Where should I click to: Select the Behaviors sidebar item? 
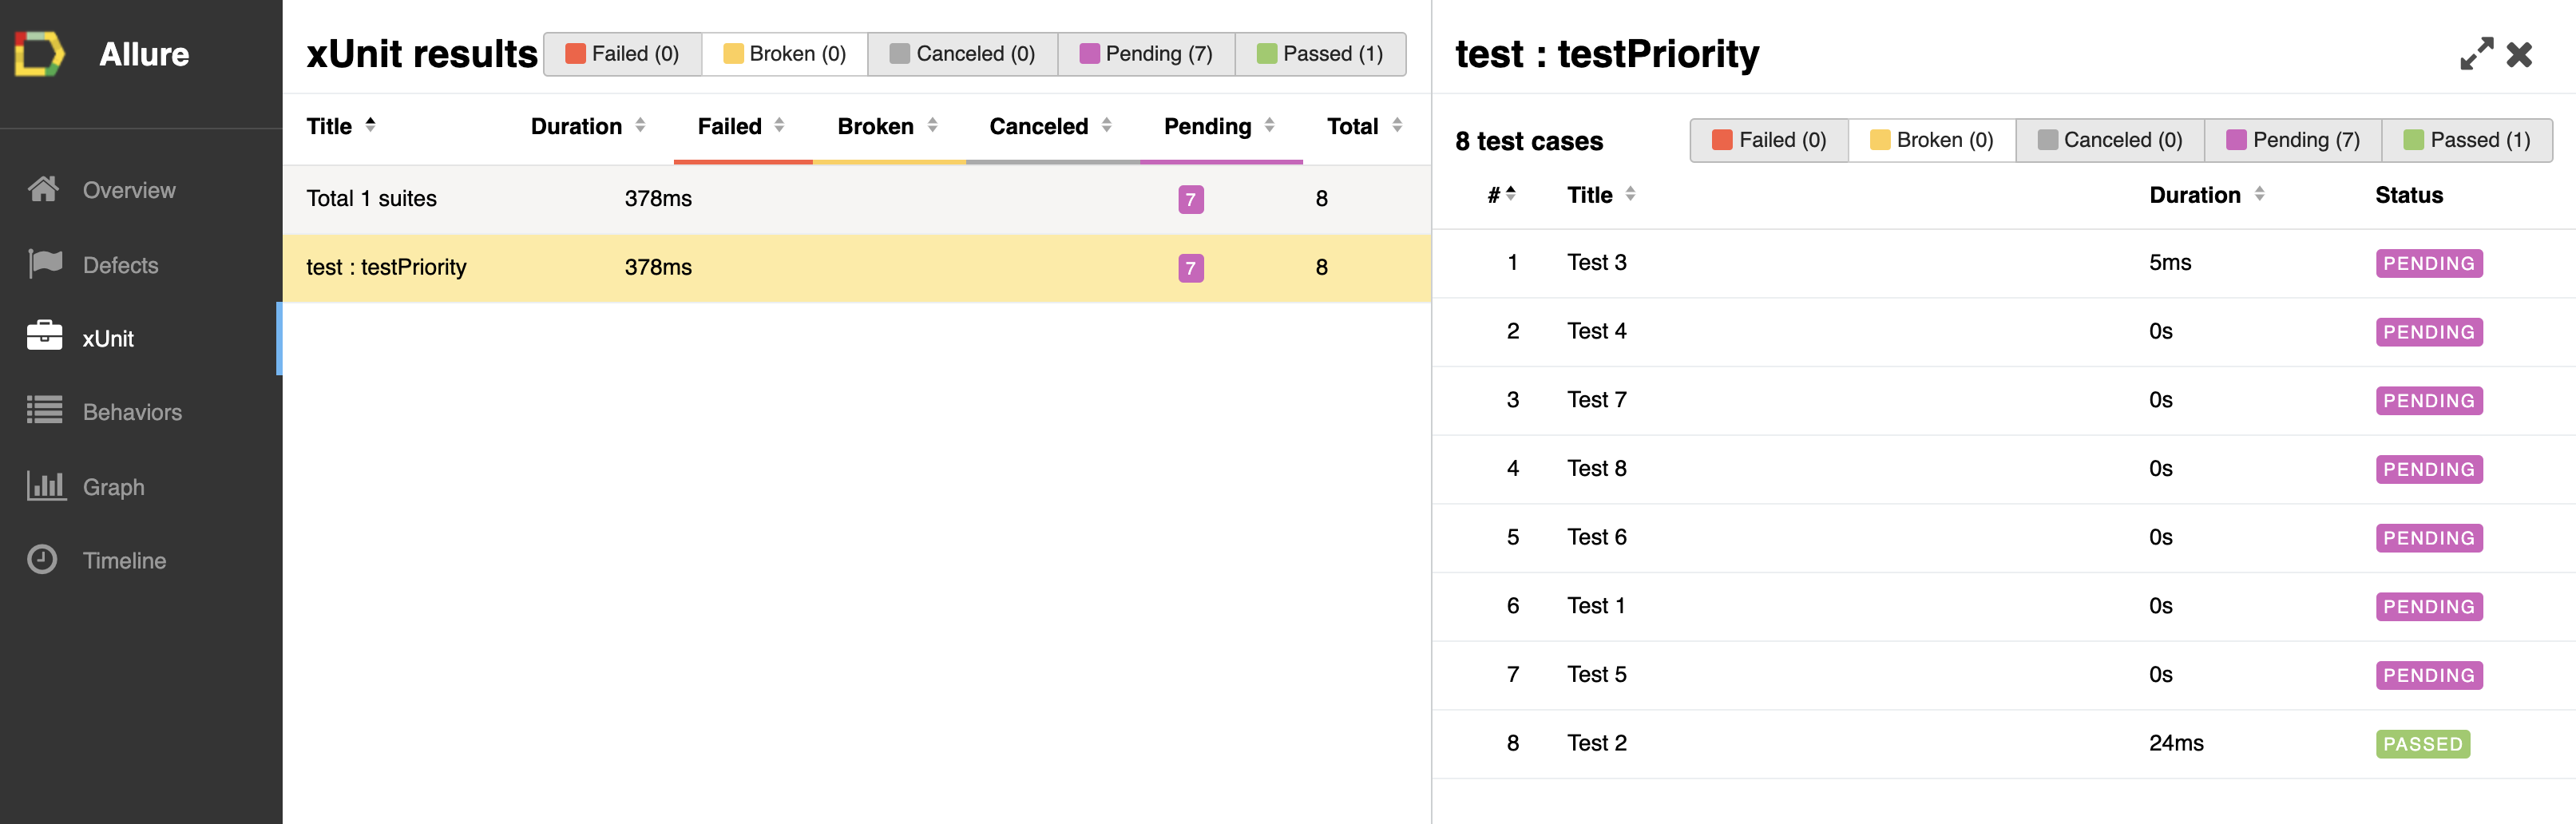tap(132, 412)
